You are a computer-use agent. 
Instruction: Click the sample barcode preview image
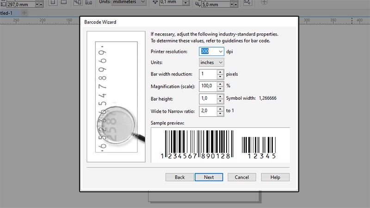220,145
